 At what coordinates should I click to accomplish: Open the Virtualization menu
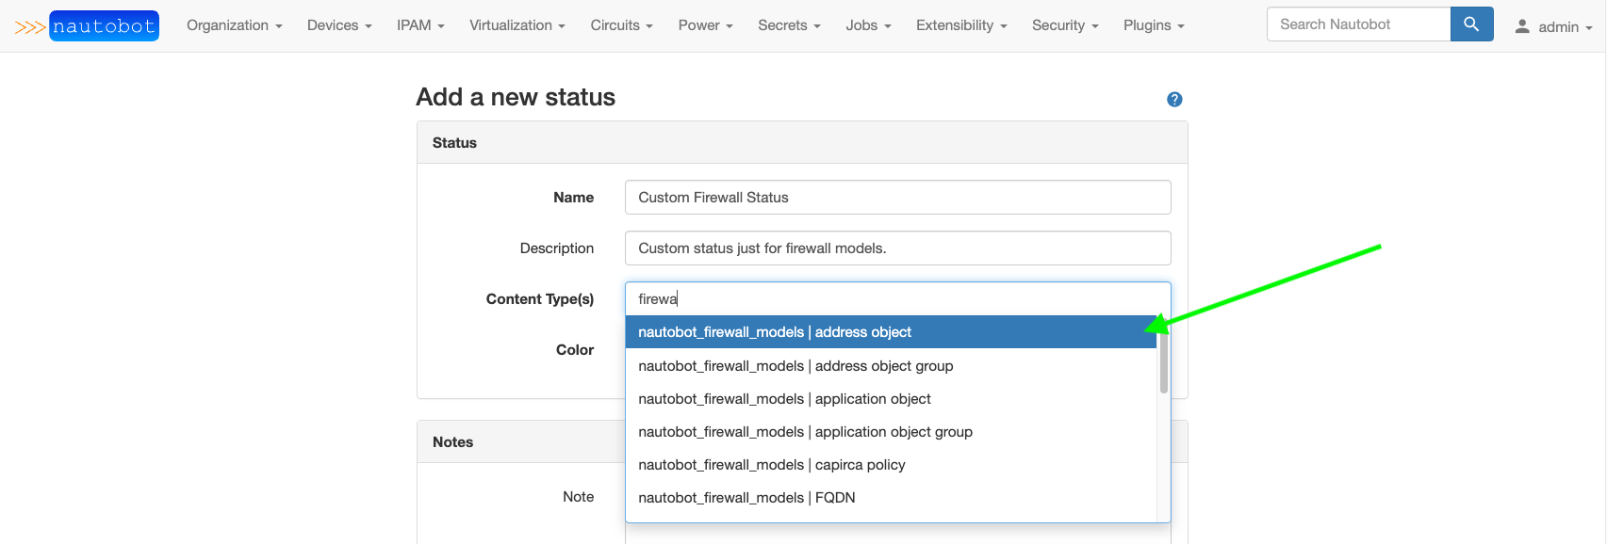[x=517, y=25]
